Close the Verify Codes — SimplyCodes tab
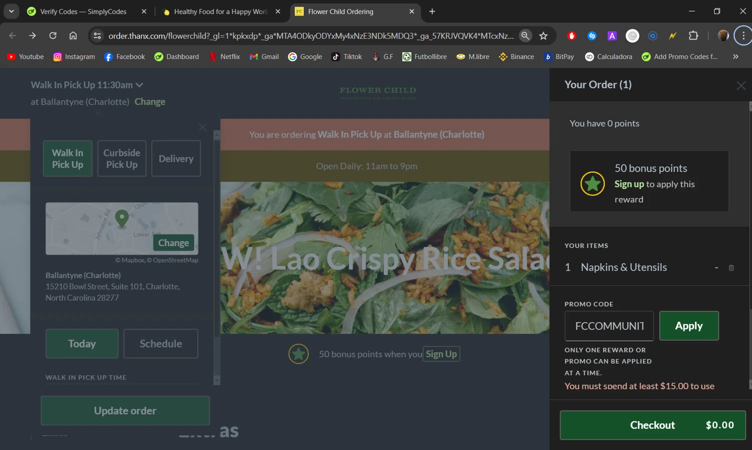This screenshot has width=752, height=450. tap(144, 12)
